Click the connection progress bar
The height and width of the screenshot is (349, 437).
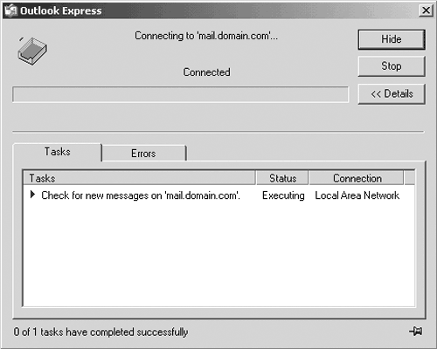click(x=180, y=94)
